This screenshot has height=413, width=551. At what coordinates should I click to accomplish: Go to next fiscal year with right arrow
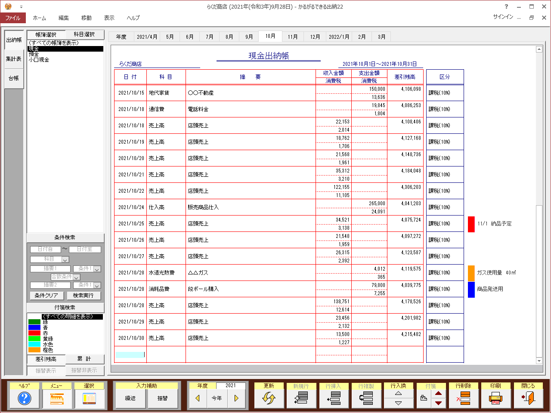(236, 398)
